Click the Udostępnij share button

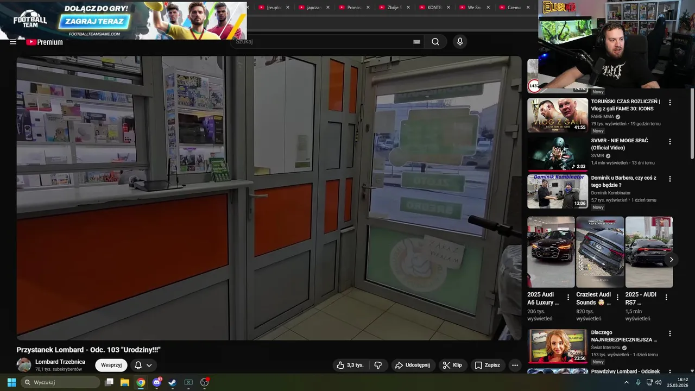coord(413,365)
